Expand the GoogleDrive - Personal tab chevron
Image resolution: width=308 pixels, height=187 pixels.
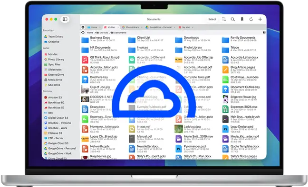pos(174,27)
